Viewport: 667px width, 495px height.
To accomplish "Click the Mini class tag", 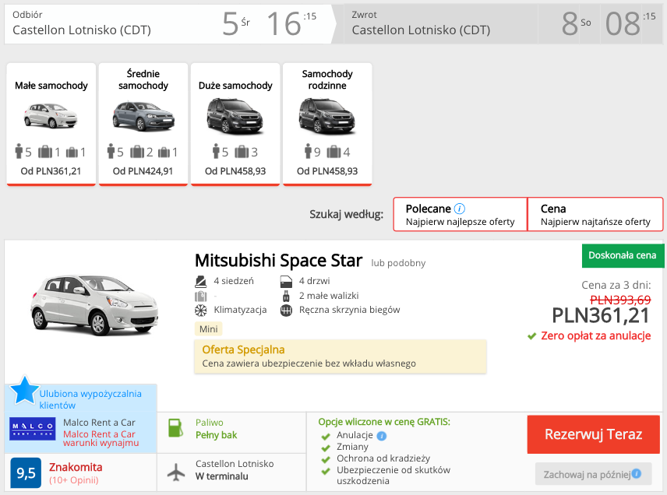I will (x=209, y=329).
